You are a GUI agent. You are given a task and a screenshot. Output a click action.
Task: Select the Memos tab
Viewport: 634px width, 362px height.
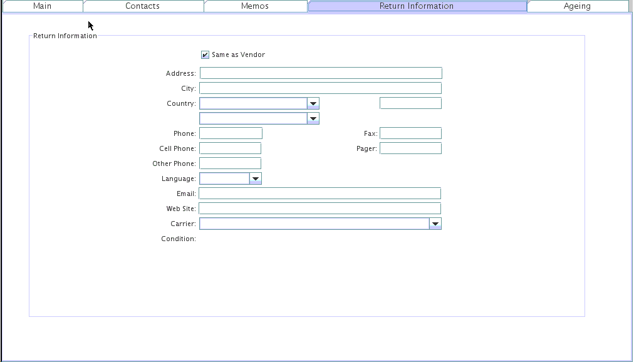(255, 6)
